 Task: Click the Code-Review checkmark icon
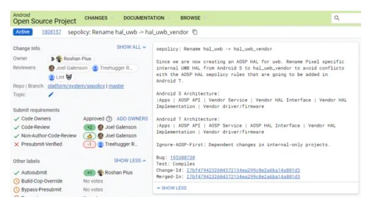coord(16,128)
